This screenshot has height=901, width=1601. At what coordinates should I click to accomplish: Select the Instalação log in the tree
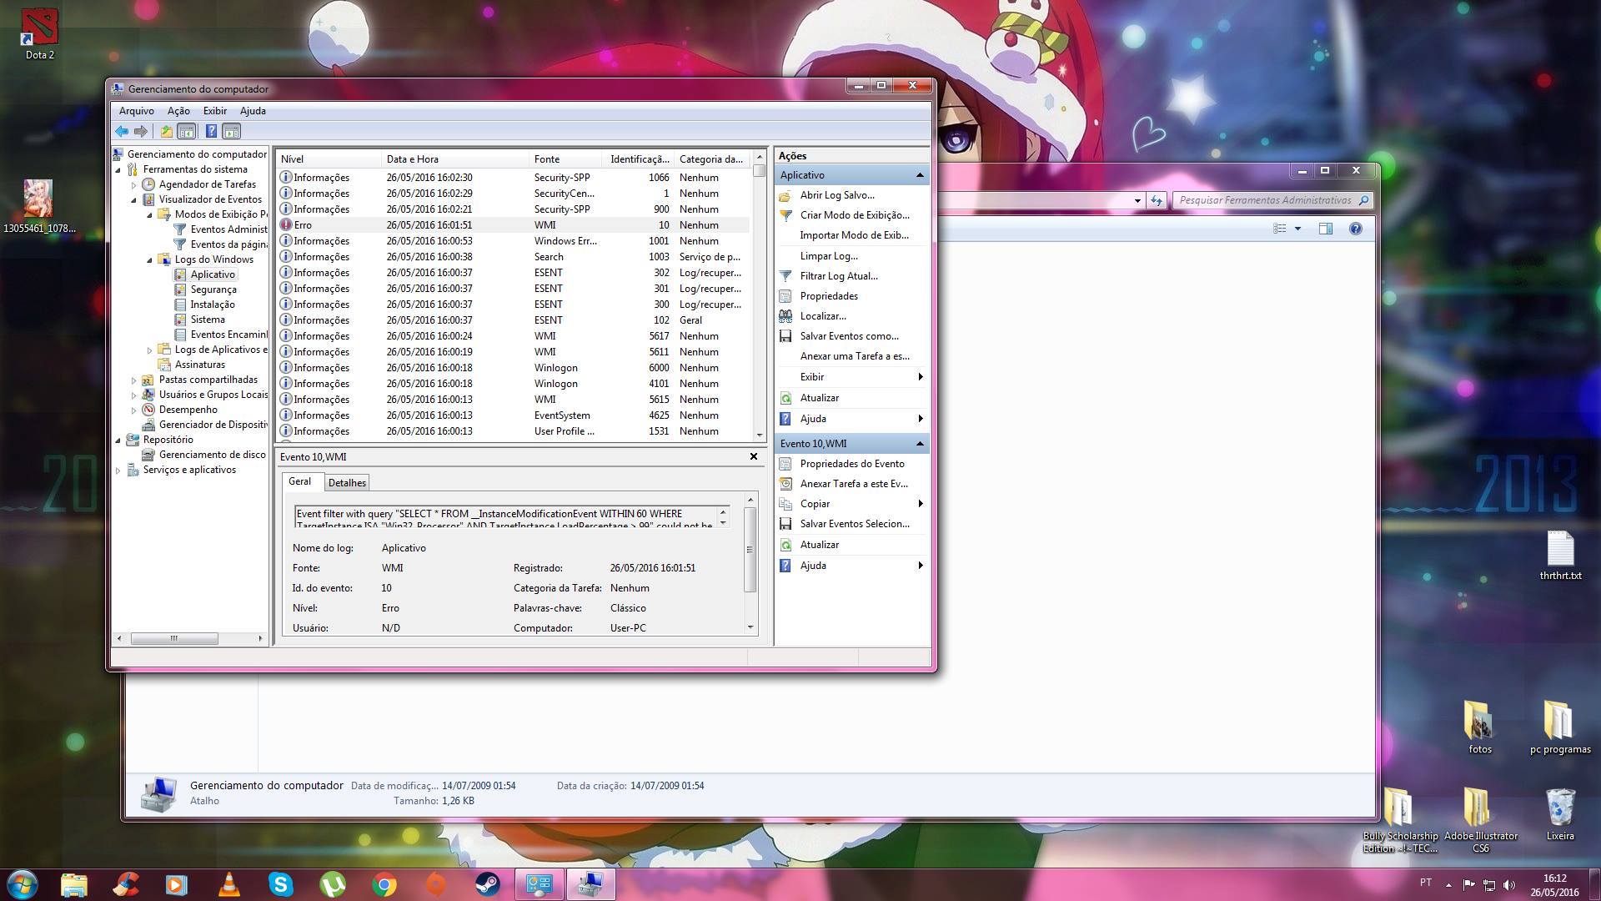[213, 305]
